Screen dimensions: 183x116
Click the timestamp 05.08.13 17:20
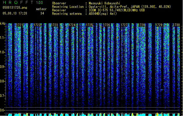[15, 13]
